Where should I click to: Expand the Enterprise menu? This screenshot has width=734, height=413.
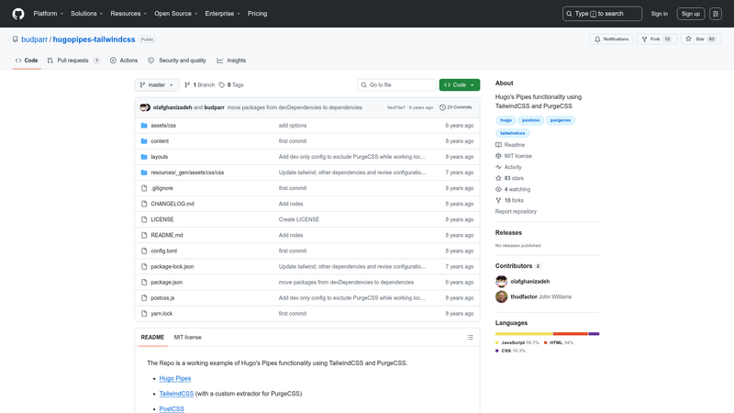(222, 14)
